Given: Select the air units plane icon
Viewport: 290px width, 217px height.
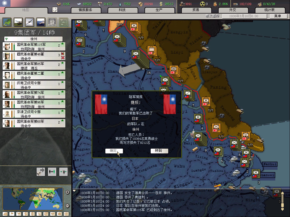Looking at the screenshot, I should click(29, 22).
